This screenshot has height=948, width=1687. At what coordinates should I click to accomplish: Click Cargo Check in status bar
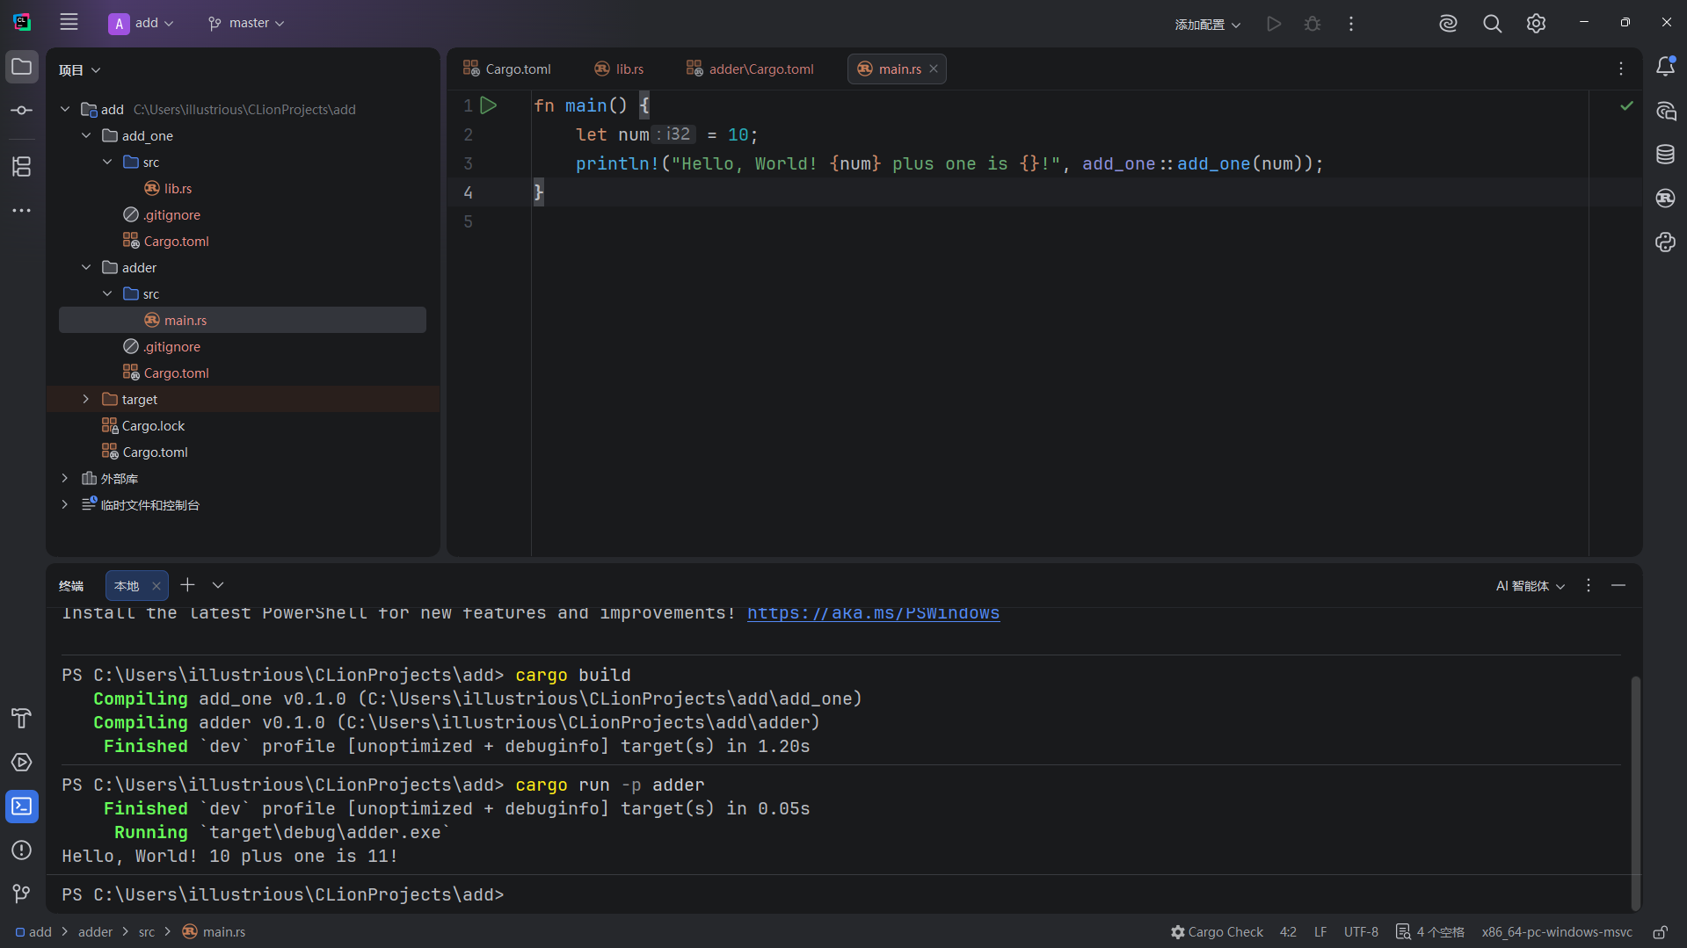coord(1217,932)
